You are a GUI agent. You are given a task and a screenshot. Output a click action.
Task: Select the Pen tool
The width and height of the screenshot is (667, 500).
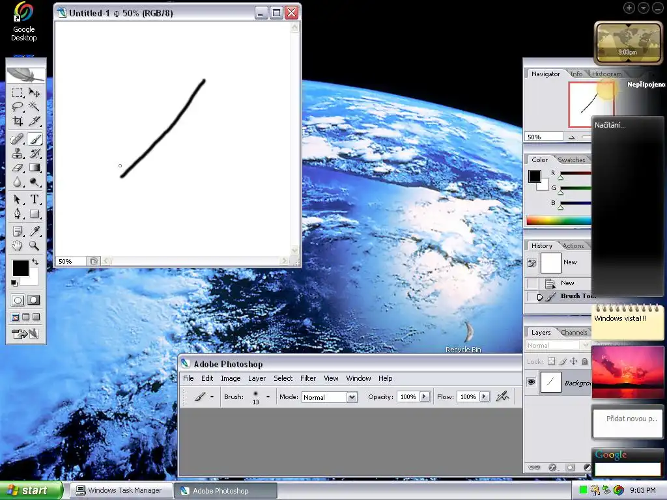pos(18,214)
